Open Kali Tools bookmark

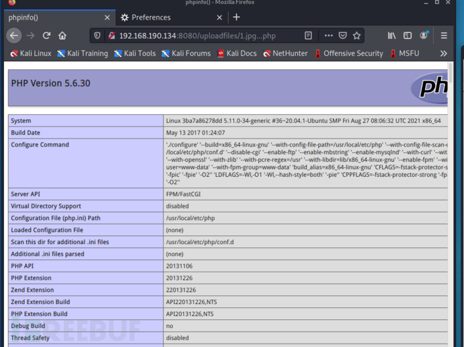(135, 54)
